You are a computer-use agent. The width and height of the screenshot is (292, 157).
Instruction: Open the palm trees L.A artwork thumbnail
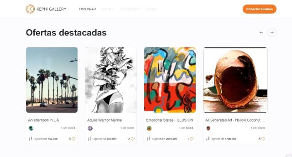(52, 80)
